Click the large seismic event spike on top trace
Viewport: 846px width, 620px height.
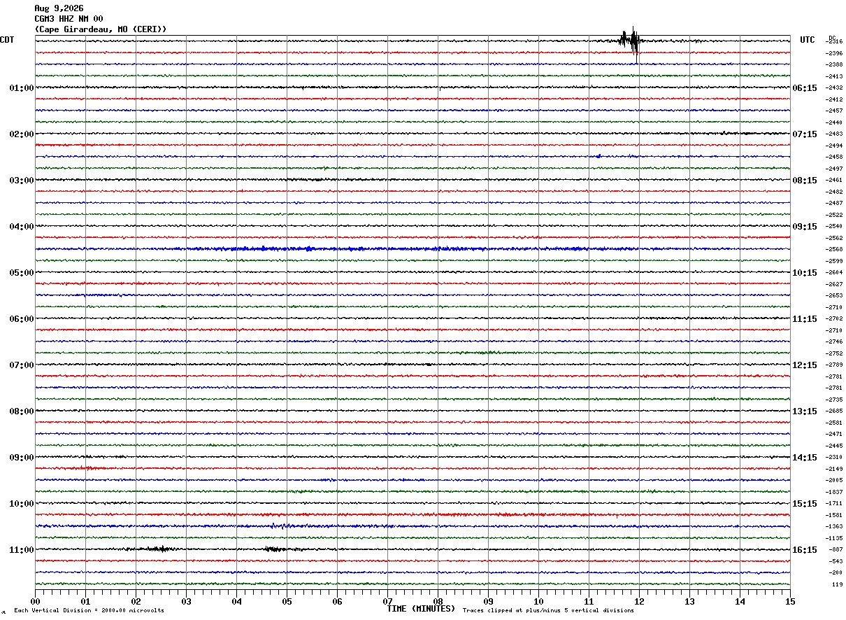[x=631, y=42]
